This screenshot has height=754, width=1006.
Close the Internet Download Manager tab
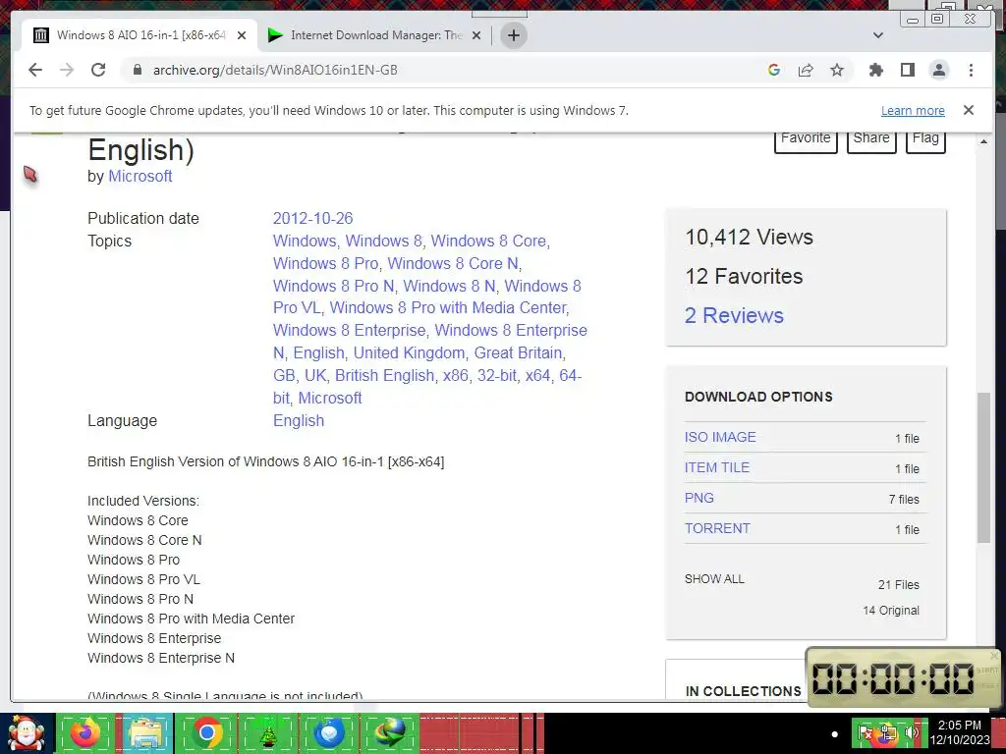point(476,35)
